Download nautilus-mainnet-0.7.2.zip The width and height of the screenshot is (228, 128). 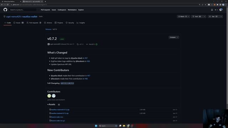pyautogui.click(x=60, y=110)
